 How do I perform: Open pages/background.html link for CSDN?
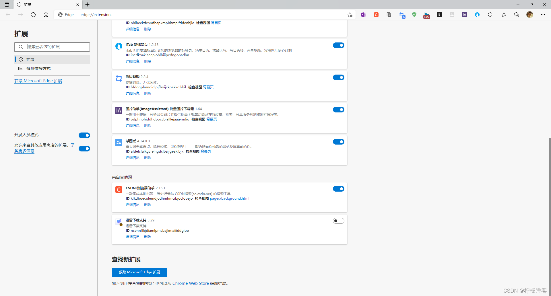[x=230, y=198]
